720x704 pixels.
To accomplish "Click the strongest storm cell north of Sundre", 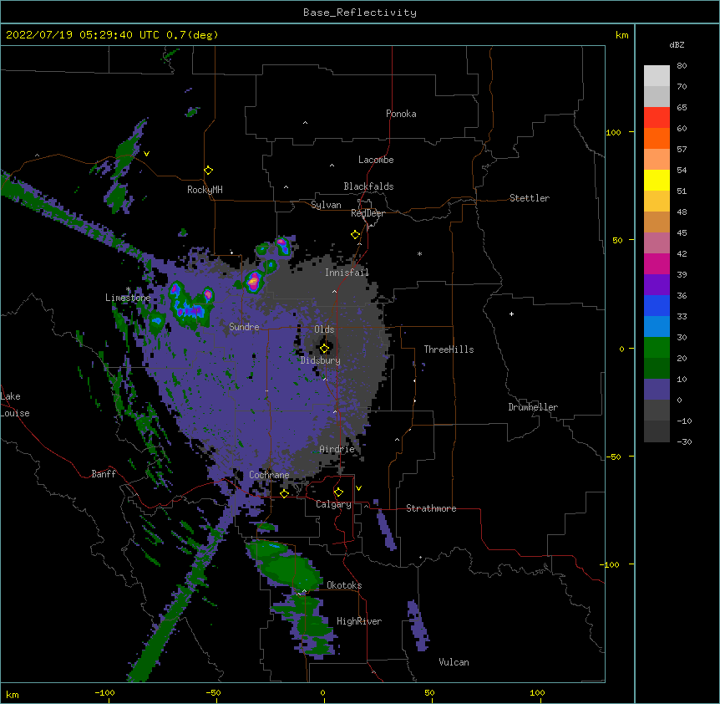I will point(253,281).
